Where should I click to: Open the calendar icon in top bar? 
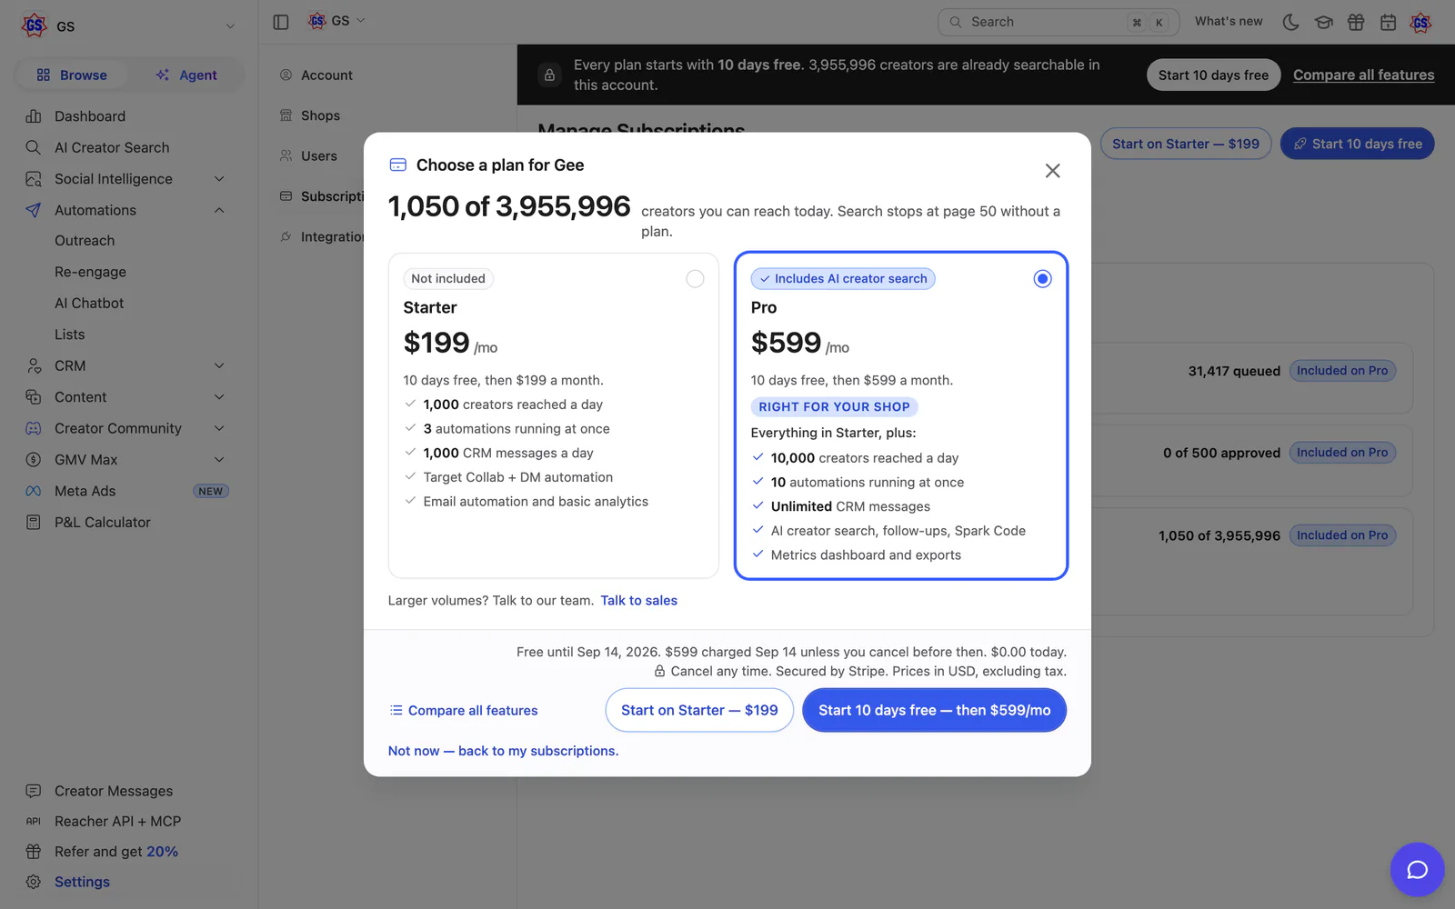point(1388,22)
